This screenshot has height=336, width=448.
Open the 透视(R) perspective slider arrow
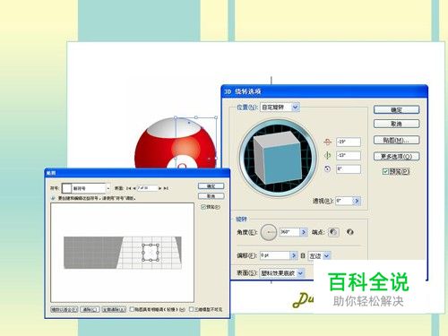click(357, 201)
